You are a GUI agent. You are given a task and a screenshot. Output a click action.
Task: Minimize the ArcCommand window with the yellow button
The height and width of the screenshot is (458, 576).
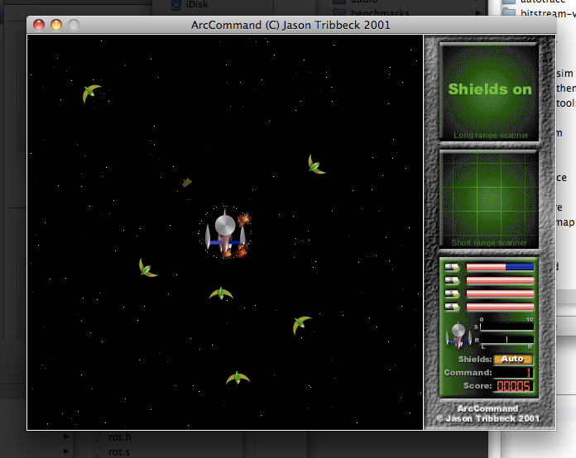[x=56, y=25]
